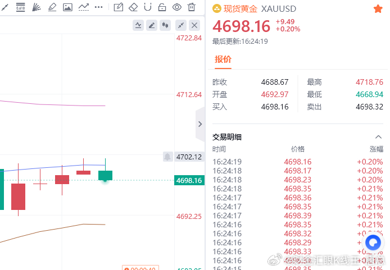This screenshot has height=270, width=390.
Task: Click the latest green candlestick
Action: click(x=106, y=175)
